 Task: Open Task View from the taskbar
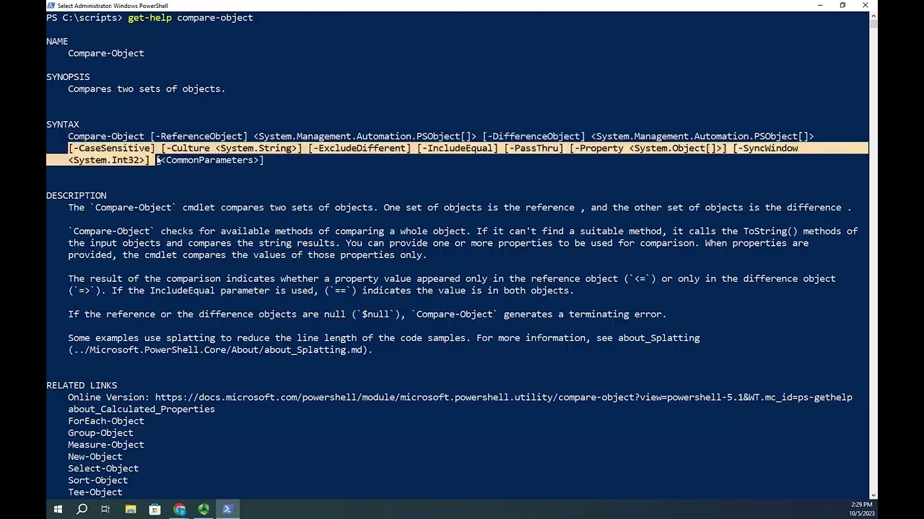105,509
